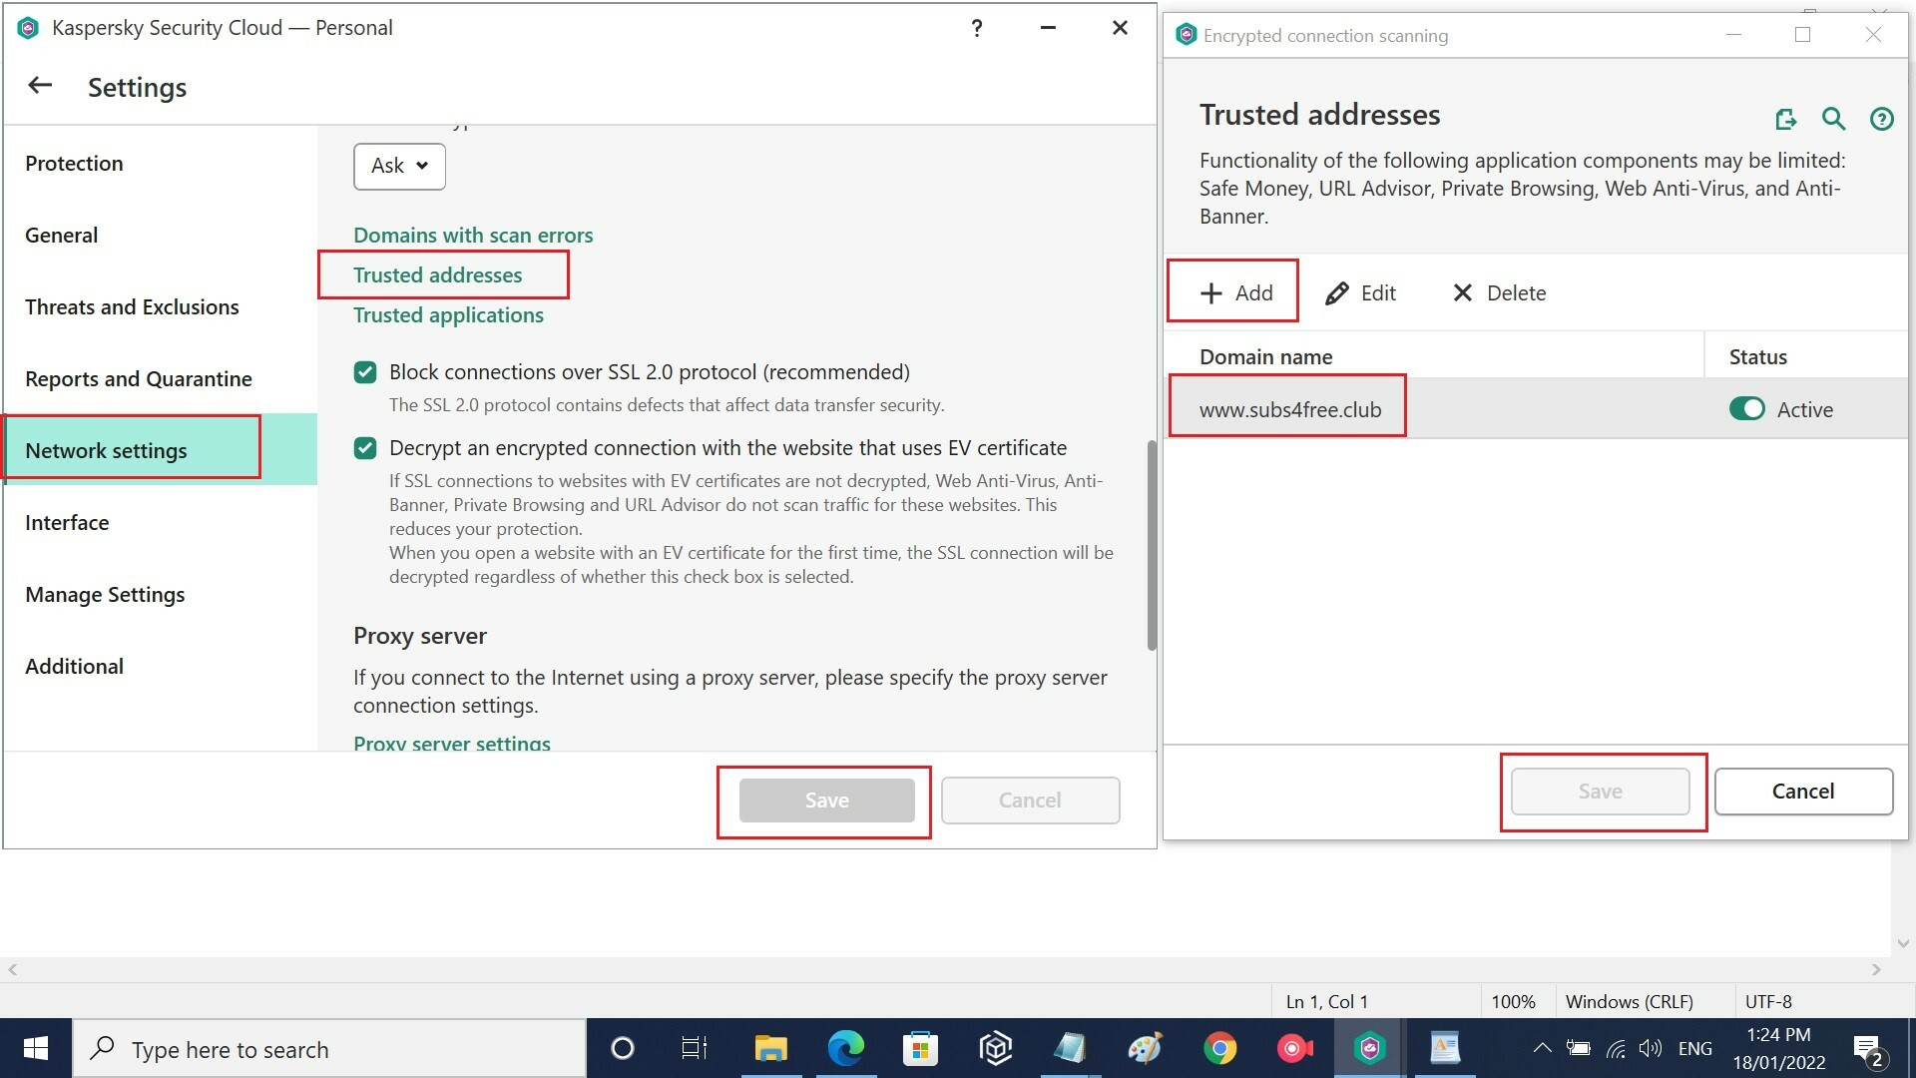Select Threats and Exclusions in sidebar
This screenshot has width=1916, height=1078.
[x=132, y=307]
